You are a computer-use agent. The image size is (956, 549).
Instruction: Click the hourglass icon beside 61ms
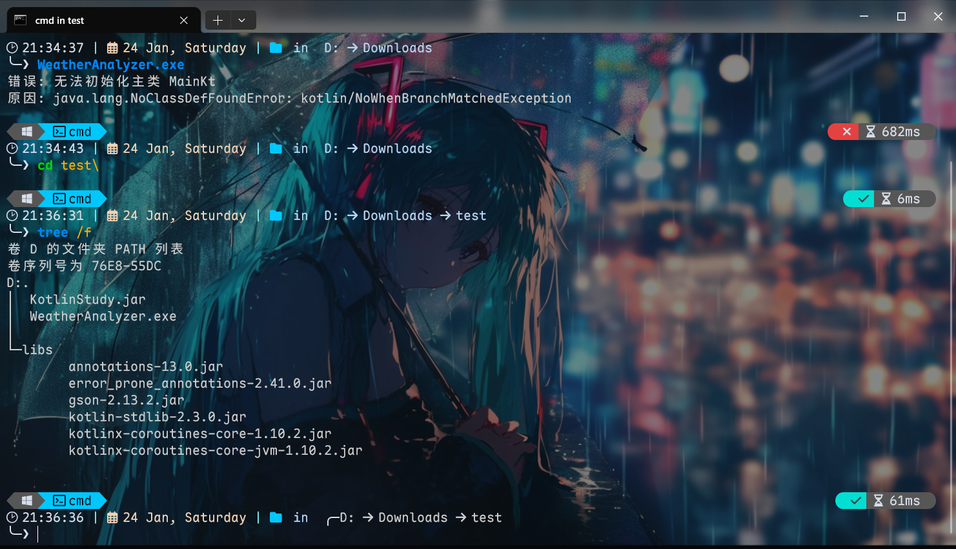(878, 501)
